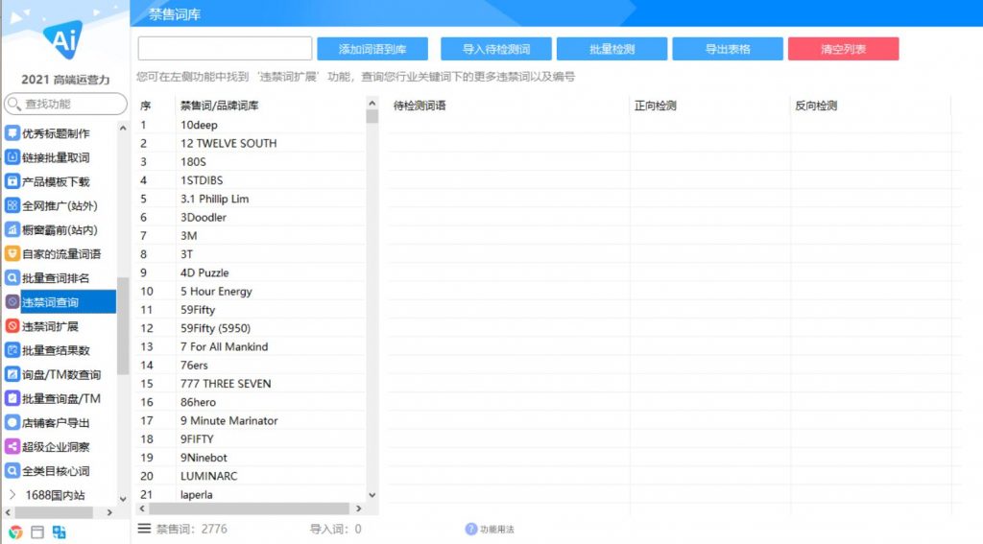This screenshot has width=983, height=544.
Task: Click sidebar scrollbar up arrow
Action: pyautogui.click(x=123, y=128)
